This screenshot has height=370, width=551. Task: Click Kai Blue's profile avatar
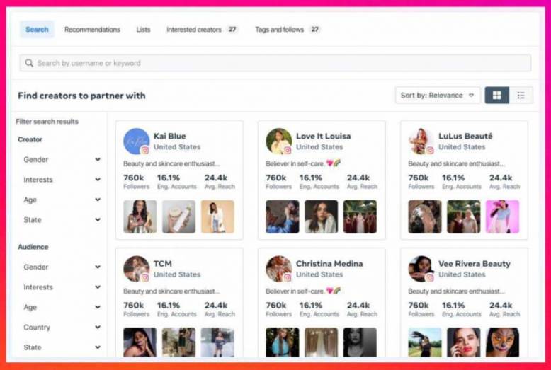136,141
